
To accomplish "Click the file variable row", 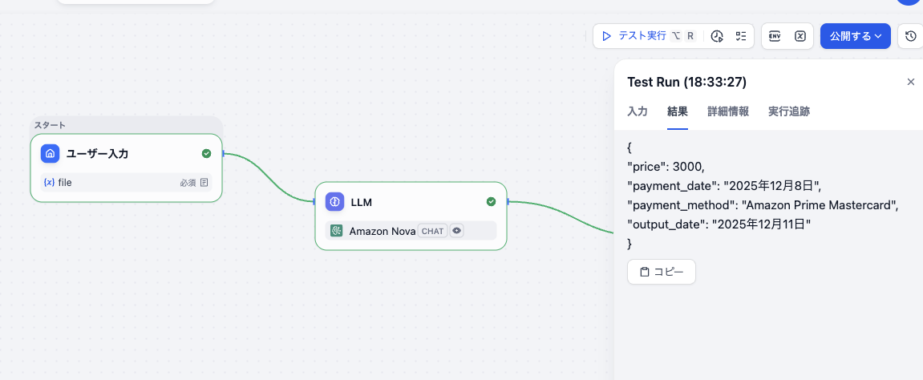I will [126, 182].
